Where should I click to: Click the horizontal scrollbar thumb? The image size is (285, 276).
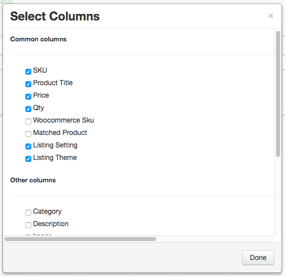[x=80, y=239]
